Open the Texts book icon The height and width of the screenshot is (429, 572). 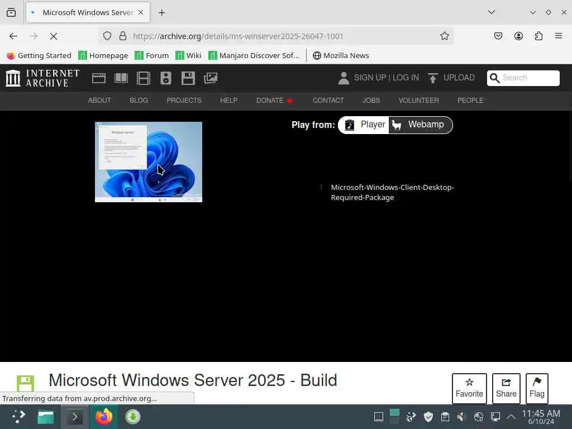(x=121, y=78)
